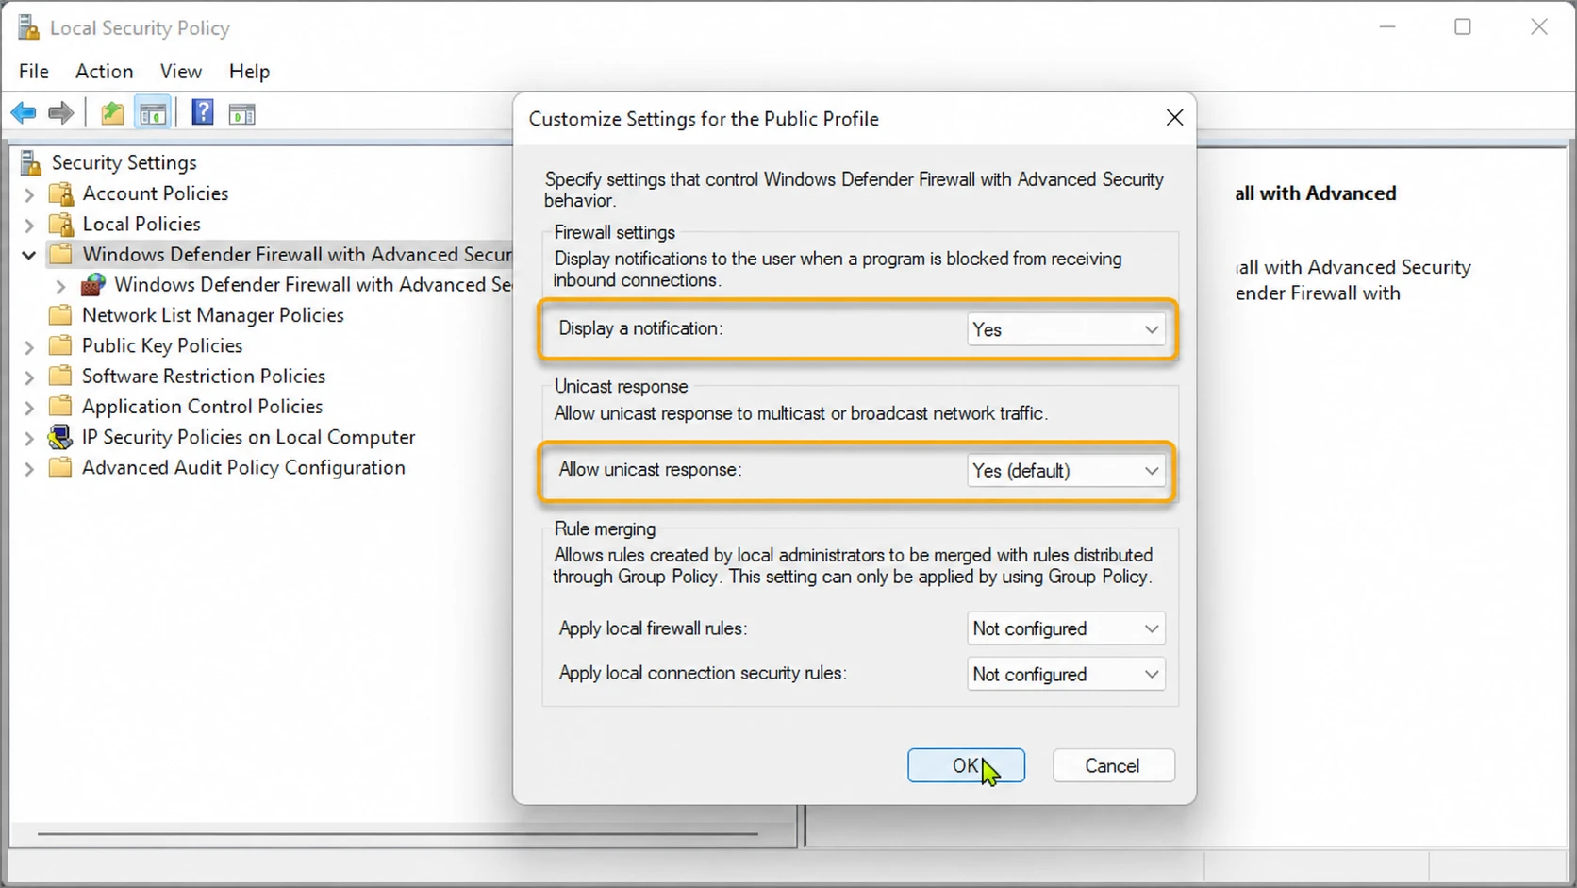
Task: Click the Show/Hide Action Pane icon
Action: pyautogui.click(x=242, y=114)
